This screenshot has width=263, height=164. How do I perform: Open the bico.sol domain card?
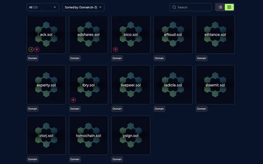point(131,35)
